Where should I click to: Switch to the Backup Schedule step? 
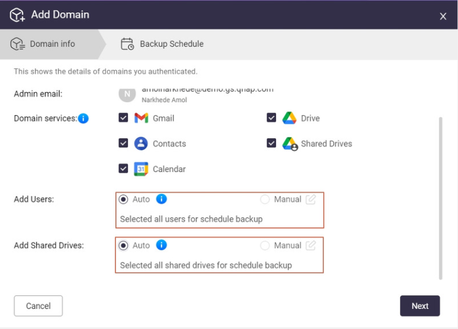point(163,44)
